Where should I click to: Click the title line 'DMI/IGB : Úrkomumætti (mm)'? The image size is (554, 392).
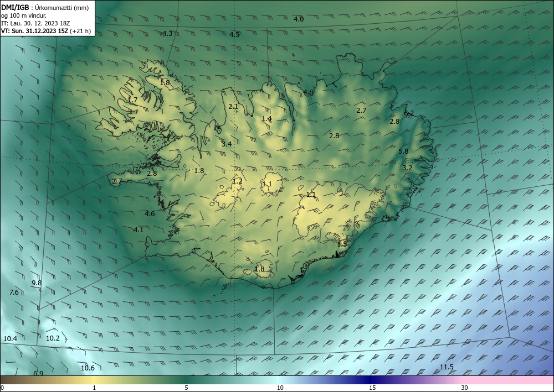44,7
